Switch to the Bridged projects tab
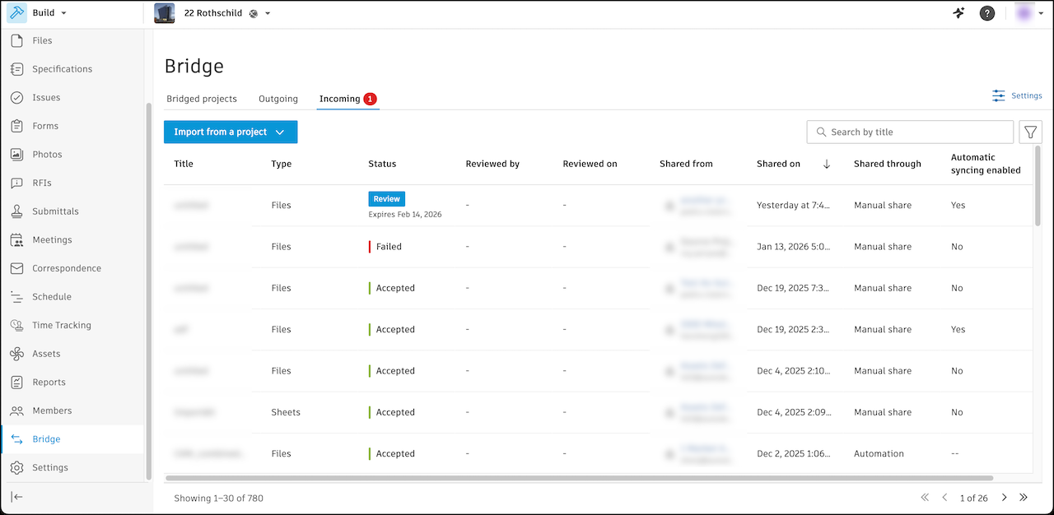The height and width of the screenshot is (515, 1054). click(201, 98)
